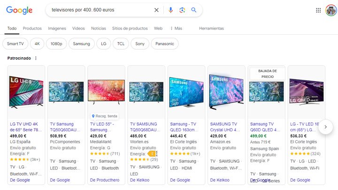Click MediaMarkt star rating (711)
338x190 pixels.
105,153
